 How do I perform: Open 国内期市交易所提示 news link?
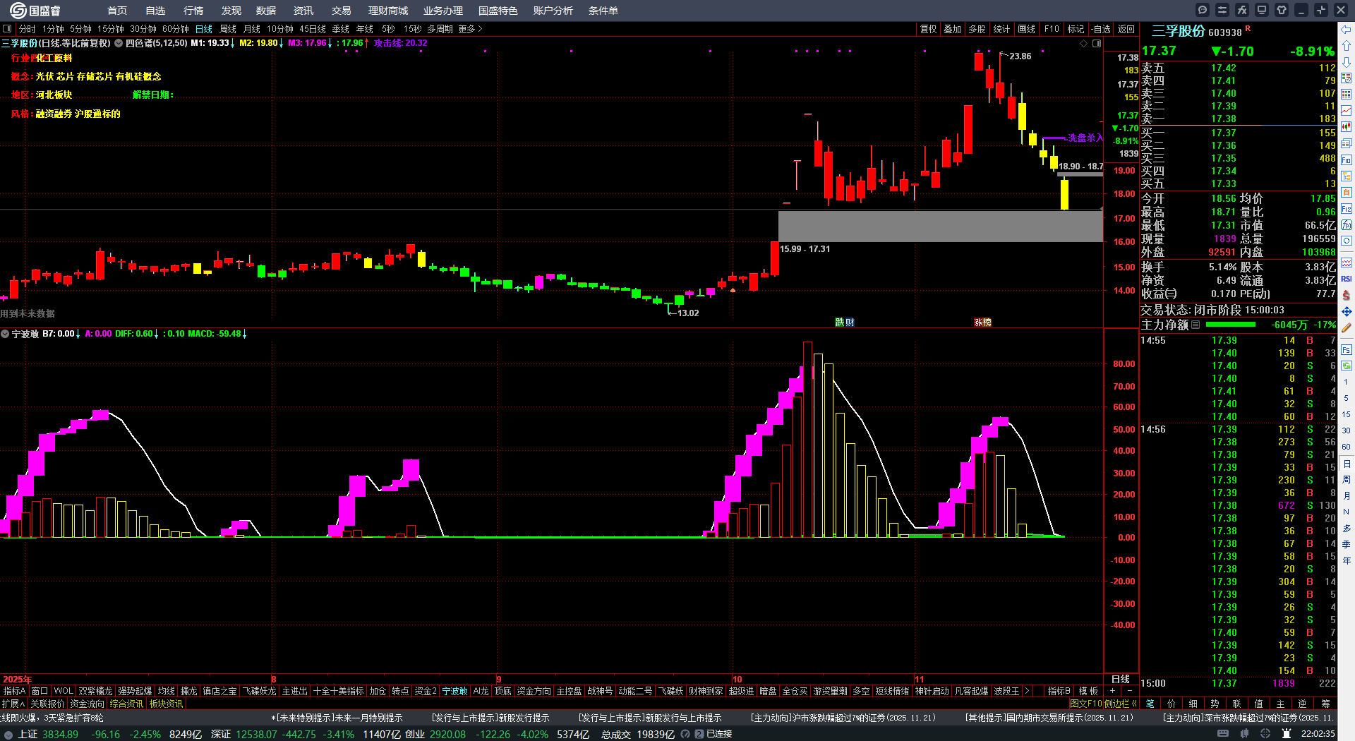1049,717
